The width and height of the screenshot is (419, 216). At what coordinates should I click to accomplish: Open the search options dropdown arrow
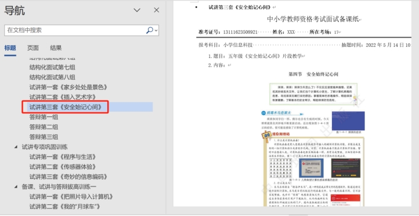[x=156, y=31]
